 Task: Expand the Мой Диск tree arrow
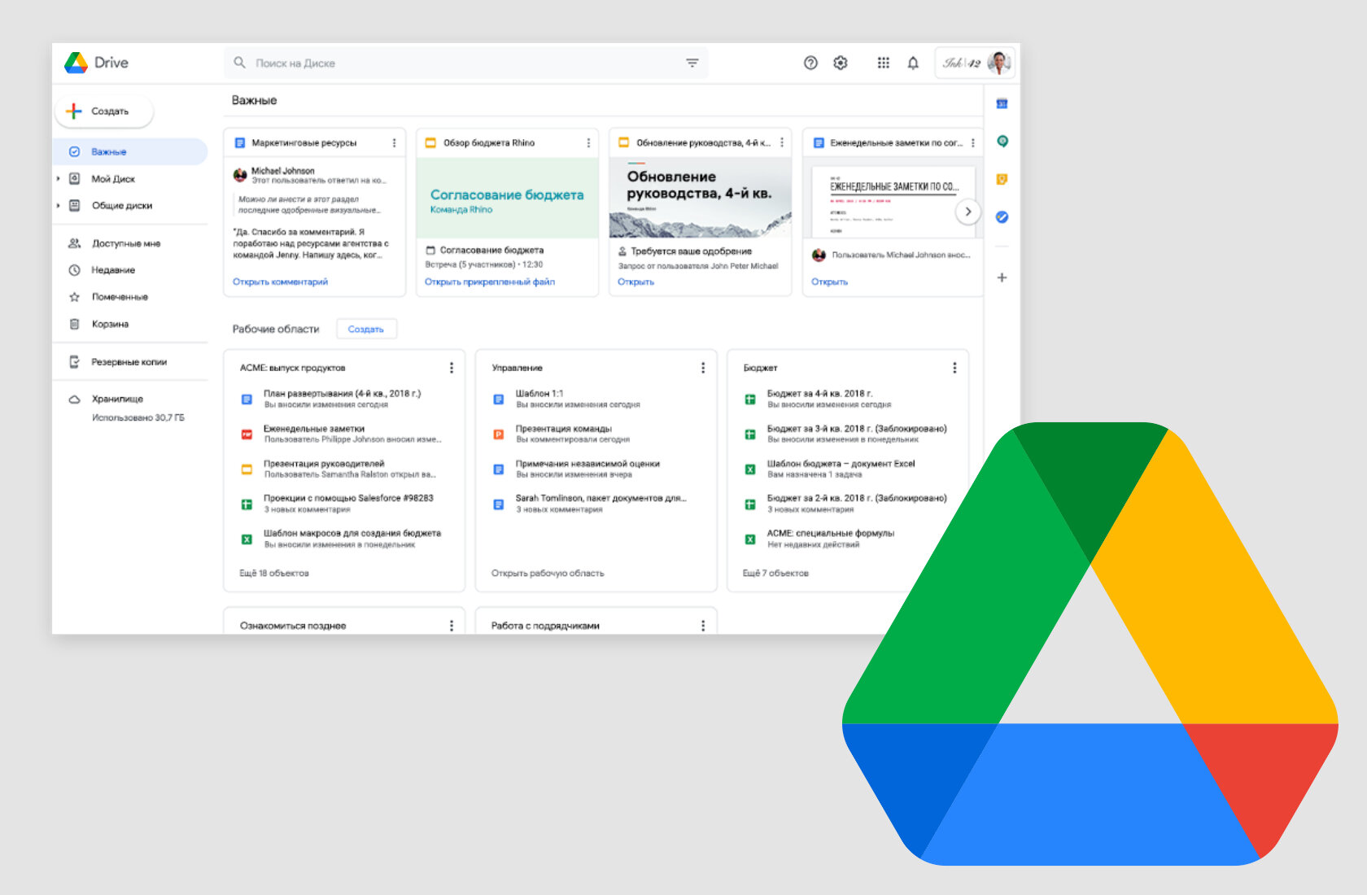(58, 179)
